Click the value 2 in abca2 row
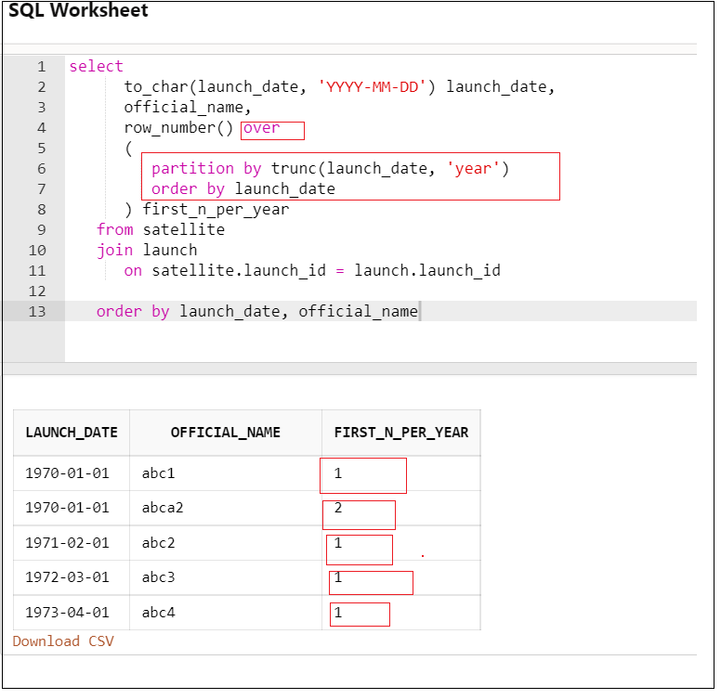Screen dimensions: 721x699 pos(338,508)
